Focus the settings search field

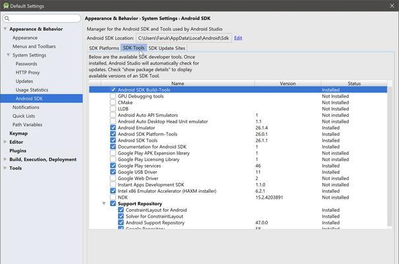point(42,18)
